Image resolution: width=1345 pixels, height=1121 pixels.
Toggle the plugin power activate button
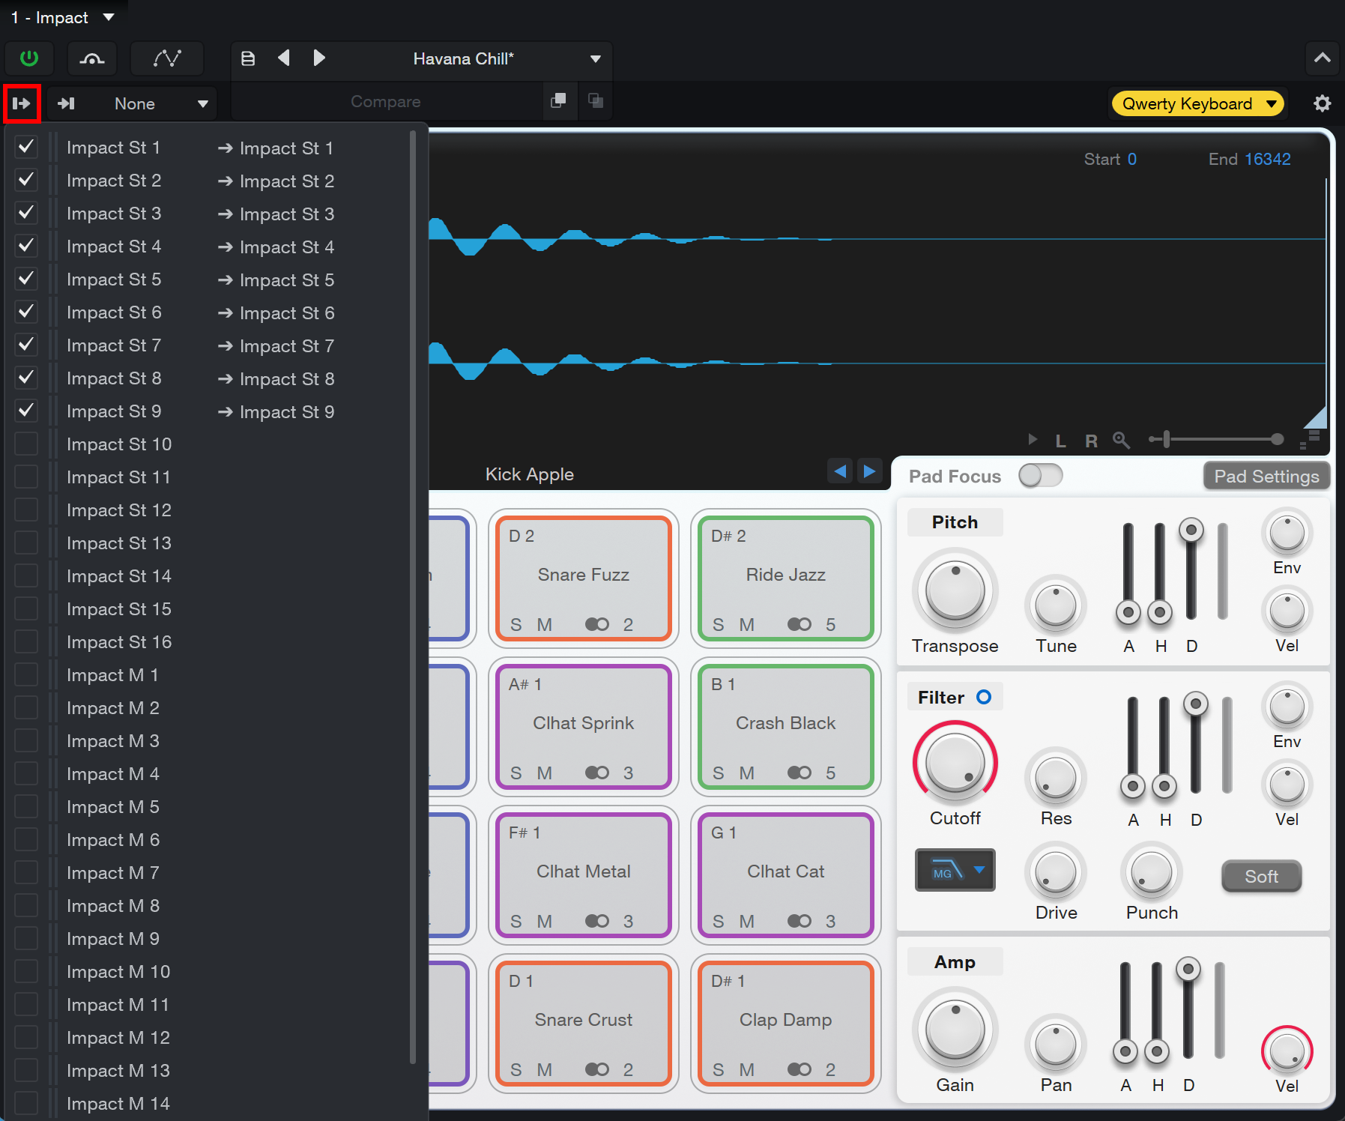(29, 58)
